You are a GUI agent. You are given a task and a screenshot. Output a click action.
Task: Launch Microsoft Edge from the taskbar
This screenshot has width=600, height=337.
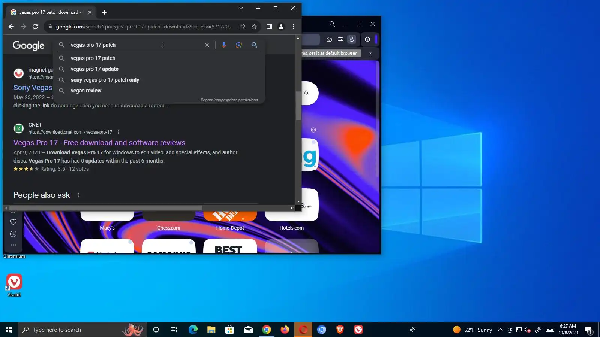(x=193, y=330)
